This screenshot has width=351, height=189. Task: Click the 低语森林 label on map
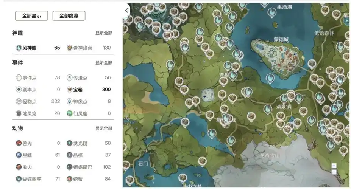tap(324, 33)
